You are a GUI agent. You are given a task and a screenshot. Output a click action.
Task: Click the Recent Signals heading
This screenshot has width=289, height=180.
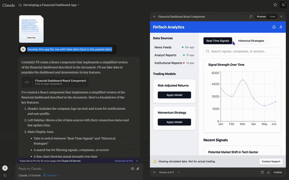tap(215, 140)
